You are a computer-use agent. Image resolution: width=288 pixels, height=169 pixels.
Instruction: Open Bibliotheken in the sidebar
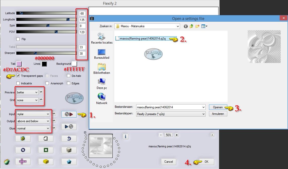(101, 69)
